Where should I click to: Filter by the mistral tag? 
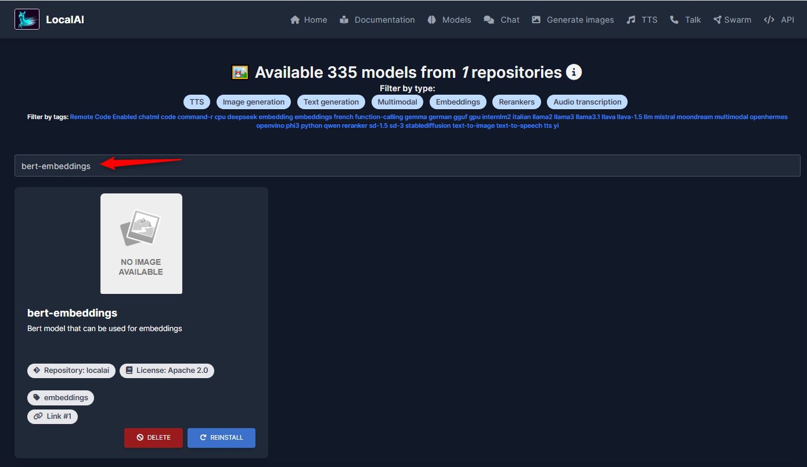[665, 117]
